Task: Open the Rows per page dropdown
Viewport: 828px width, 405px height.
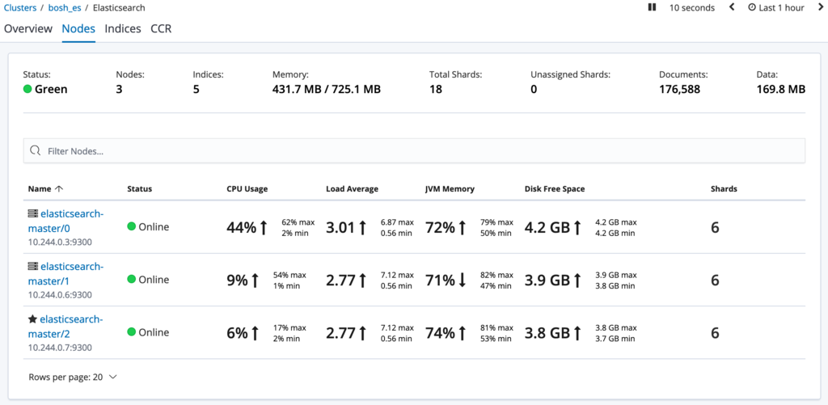Action: (x=72, y=377)
